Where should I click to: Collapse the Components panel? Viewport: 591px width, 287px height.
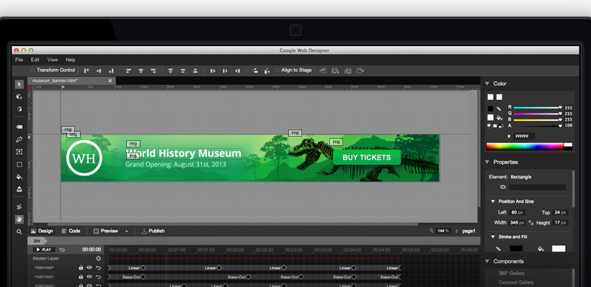coord(487,261)
